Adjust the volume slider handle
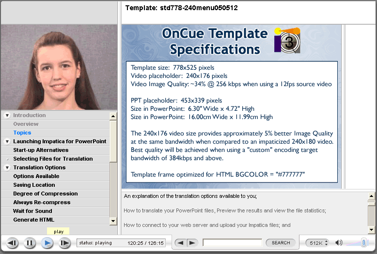The height and width of the screenshot is (254, 377). pyautogui.click(x=364, y=242)
